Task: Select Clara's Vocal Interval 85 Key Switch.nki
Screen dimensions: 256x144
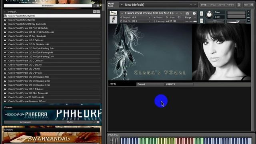Action: (x=52, y=24)
